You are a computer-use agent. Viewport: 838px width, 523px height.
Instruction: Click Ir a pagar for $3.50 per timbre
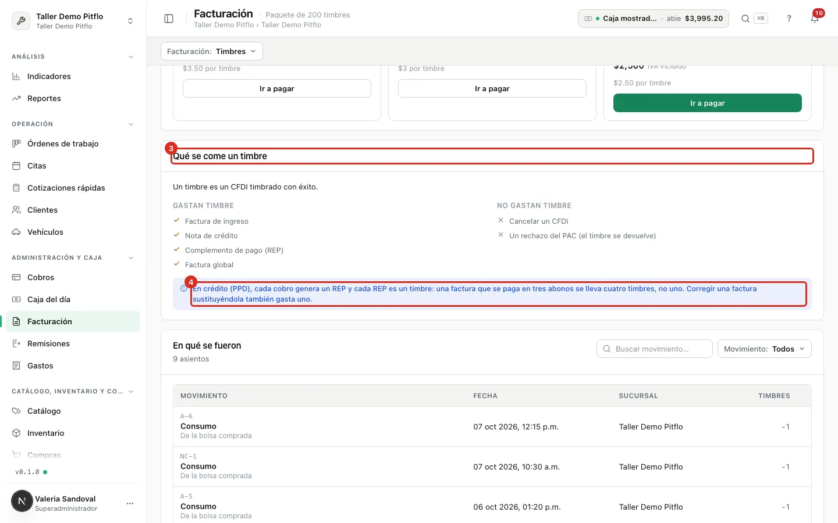[x=277, y=88]
